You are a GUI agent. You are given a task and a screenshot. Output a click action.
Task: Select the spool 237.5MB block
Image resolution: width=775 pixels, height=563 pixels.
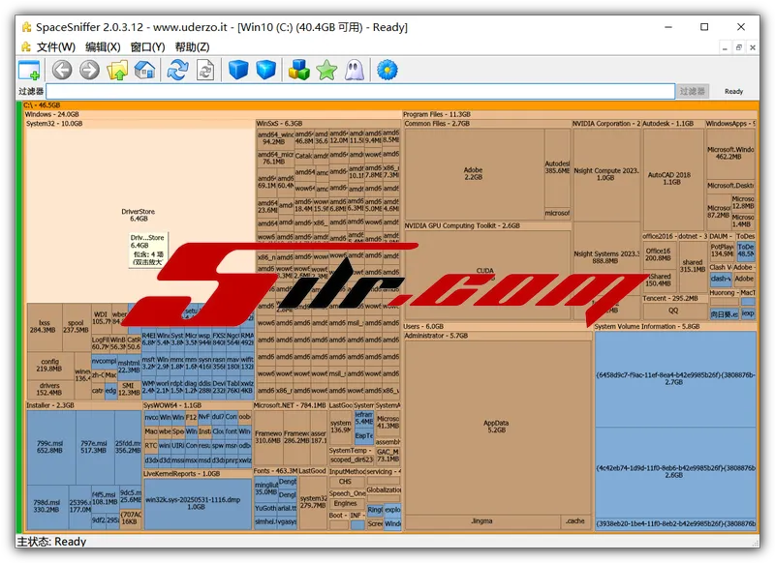pos(76,327)
